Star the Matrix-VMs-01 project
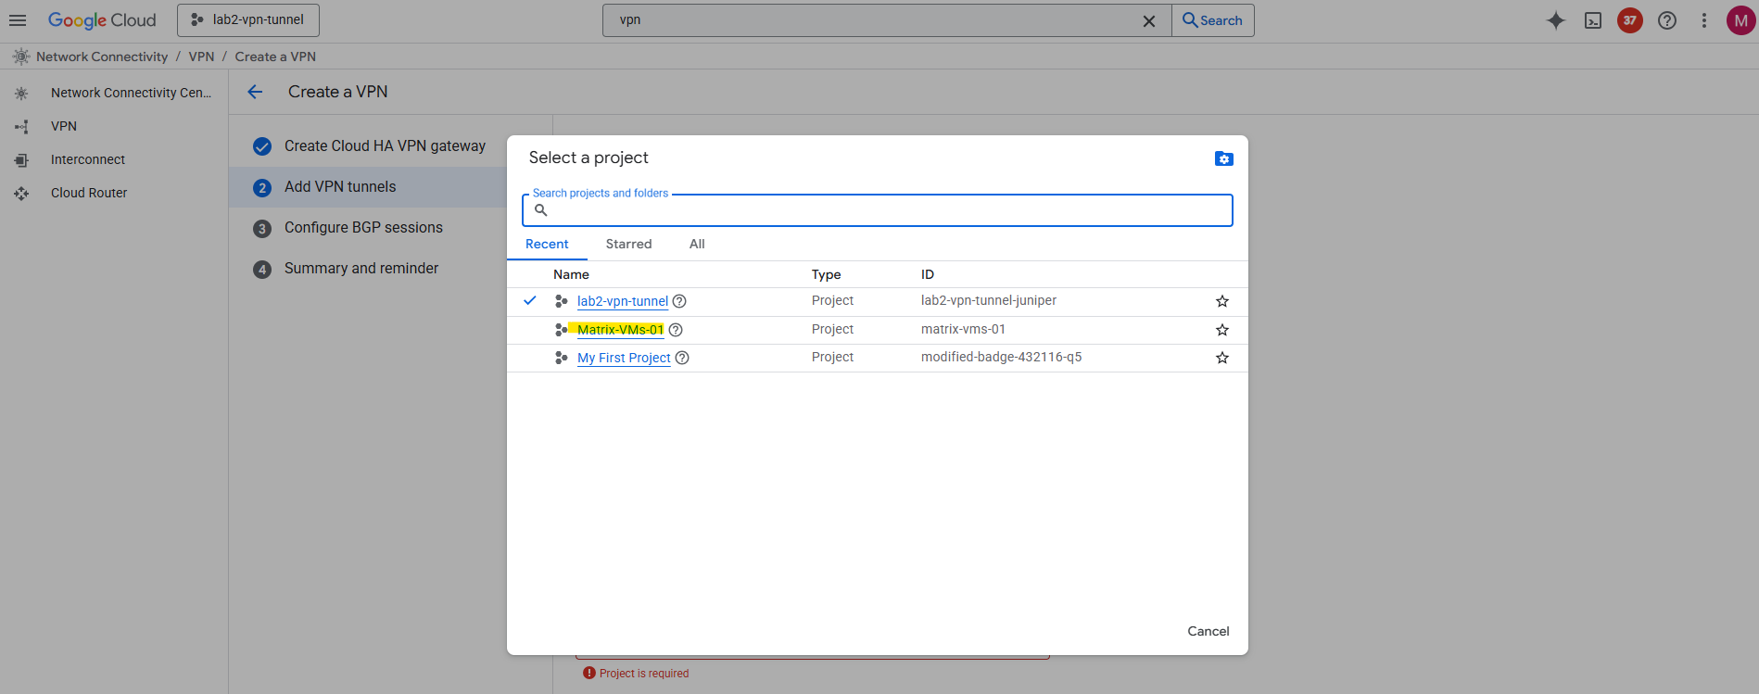Image resolution: width=1759 pixels, height=694 pixels. [1222, 330]
